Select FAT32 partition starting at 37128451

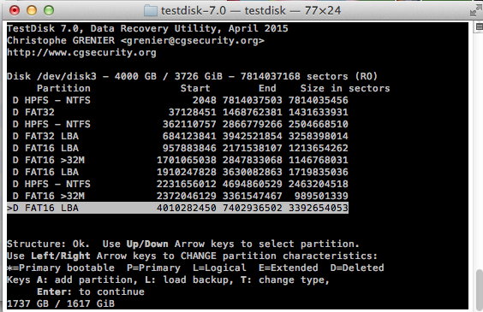(x=180, y=112)
